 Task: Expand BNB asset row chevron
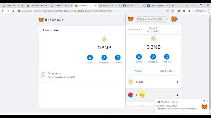tap(177, 82)
